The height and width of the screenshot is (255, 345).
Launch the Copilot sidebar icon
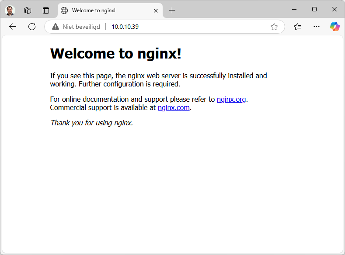click(335, 27)
